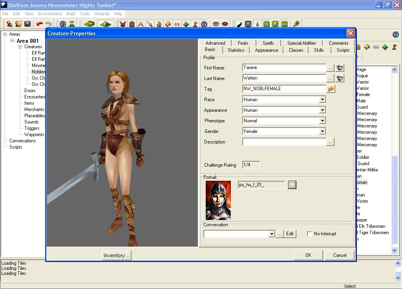
Task: Collapse the Area 001 tree node
Action: (x=13, y=41)
